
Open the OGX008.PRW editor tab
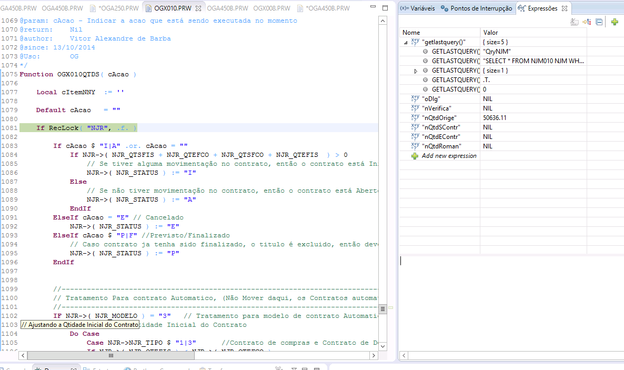271,8
